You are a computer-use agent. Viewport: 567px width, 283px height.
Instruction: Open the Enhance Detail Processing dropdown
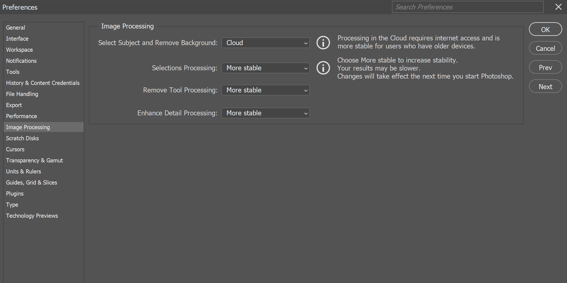click(x=265, y=113)
